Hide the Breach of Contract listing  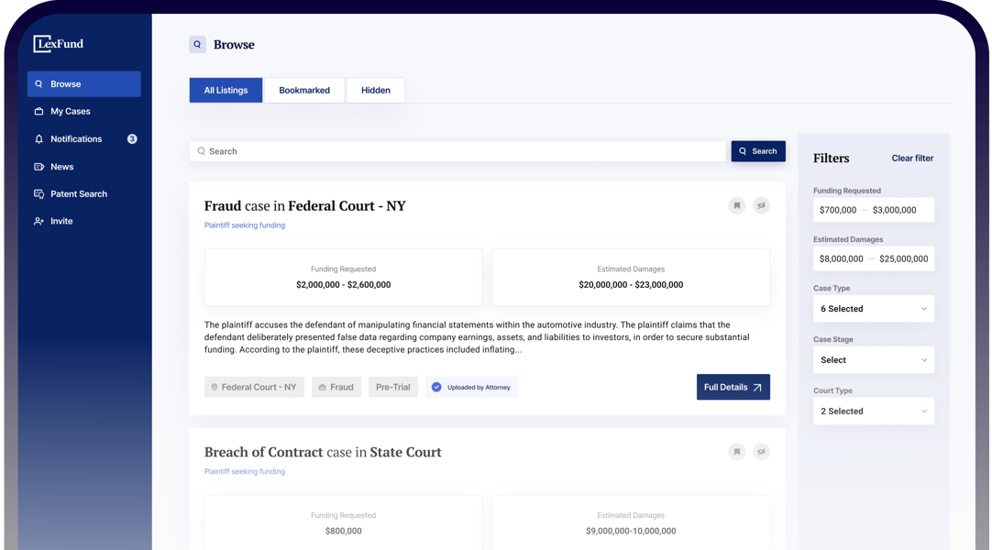pyautogui.click(x=761, y=452)
